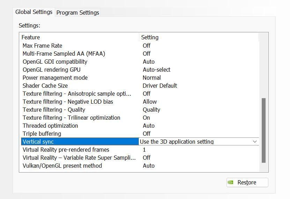Open the Vertical sync dropdown arrow

pos(255,142)
